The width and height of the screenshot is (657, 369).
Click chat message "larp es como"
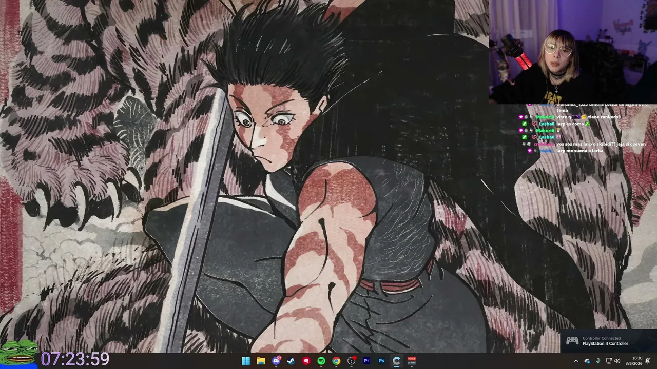(x=570, y=124)
